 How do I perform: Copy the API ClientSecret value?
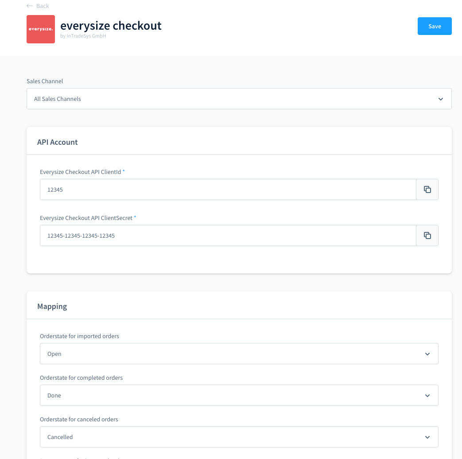[427, 235]
